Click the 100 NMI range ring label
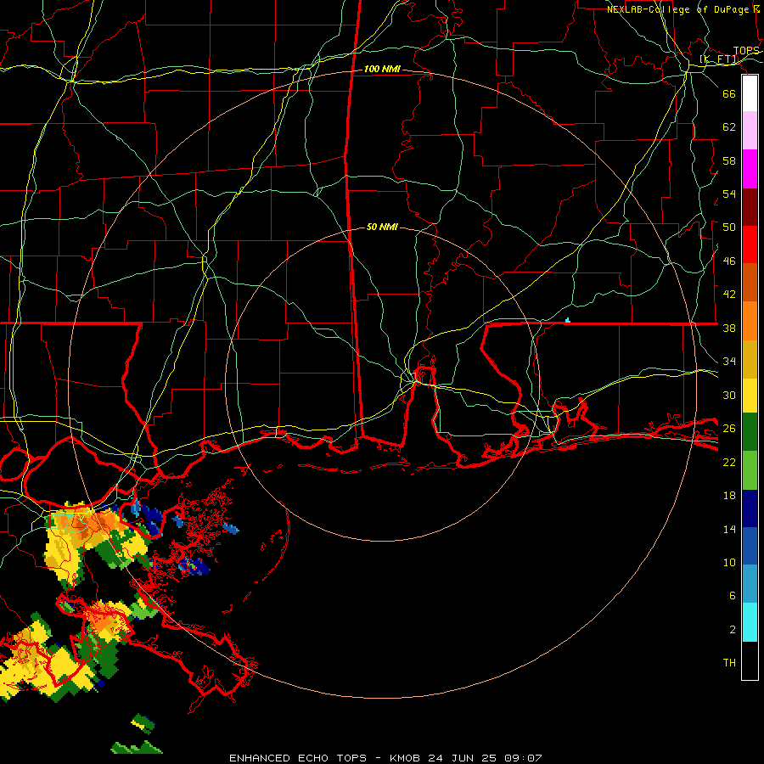Screen dimensions: 764x764 tap(383, 70)
